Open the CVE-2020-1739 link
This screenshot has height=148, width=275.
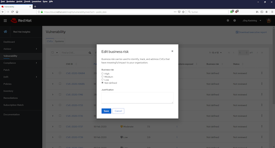[x=75, y=137]
